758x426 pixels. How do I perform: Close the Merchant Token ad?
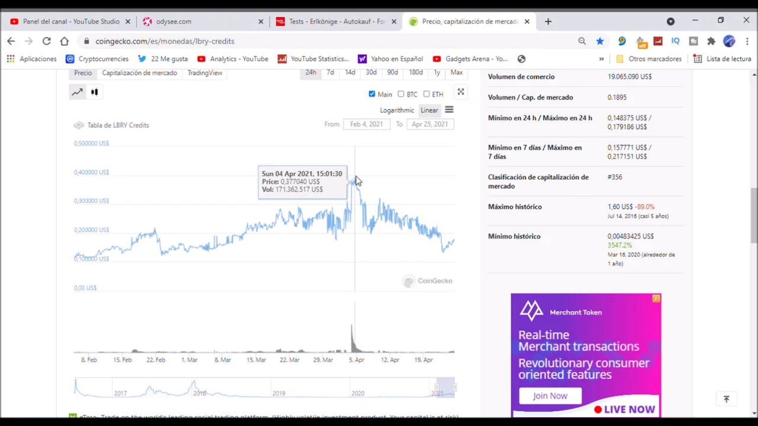click(656, 298)
